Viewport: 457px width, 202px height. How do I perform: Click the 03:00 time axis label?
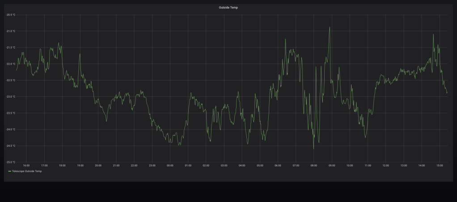click(x=224, y=165)
